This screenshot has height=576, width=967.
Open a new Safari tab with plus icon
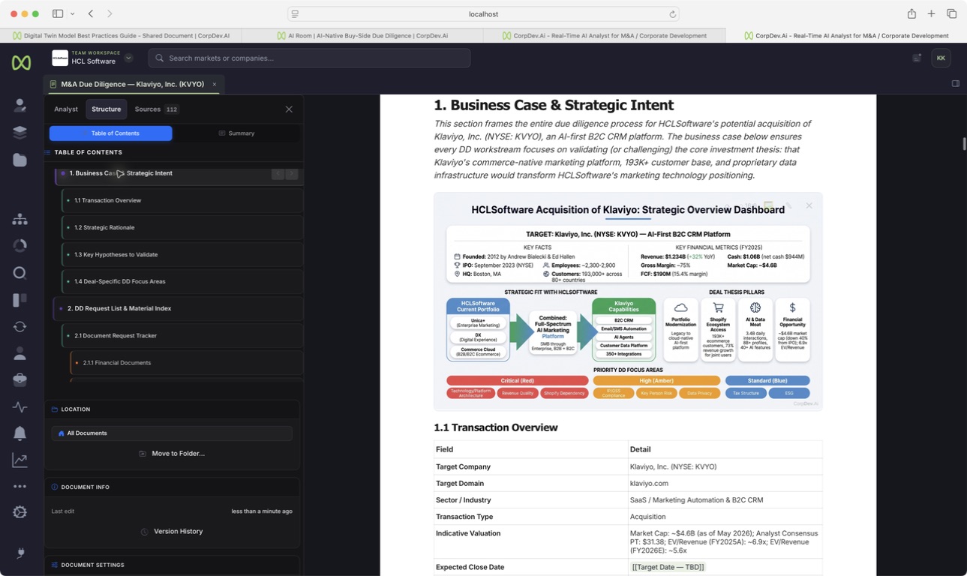click(x=931, y=13)
